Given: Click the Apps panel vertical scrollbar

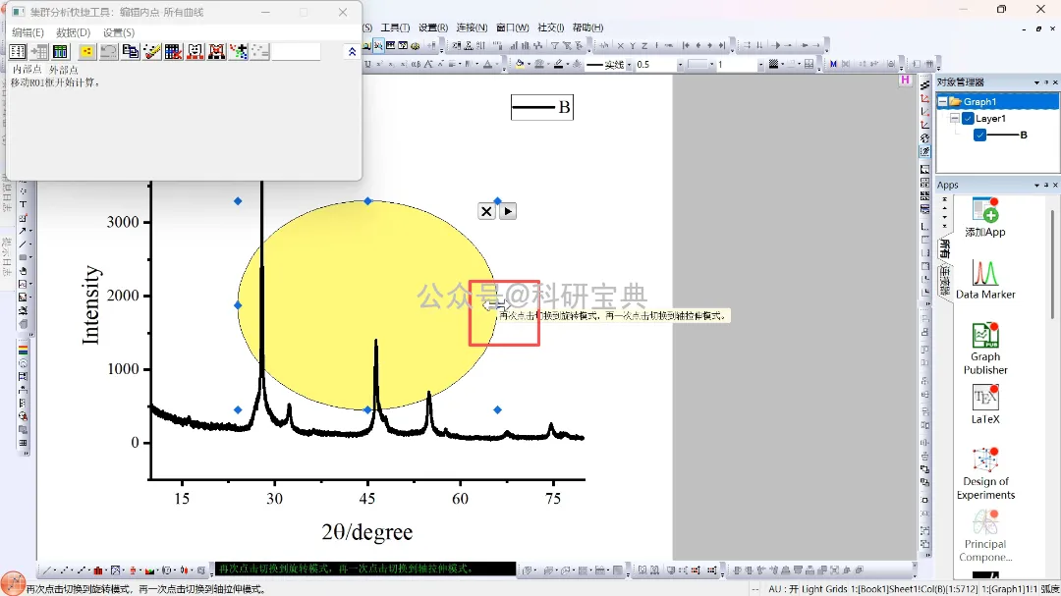Looking at the screenshot, I should (1052, 264).
